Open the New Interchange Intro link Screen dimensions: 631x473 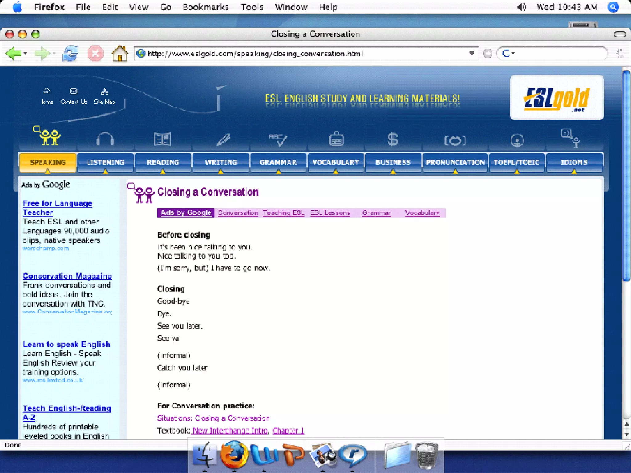pos(230,431)
